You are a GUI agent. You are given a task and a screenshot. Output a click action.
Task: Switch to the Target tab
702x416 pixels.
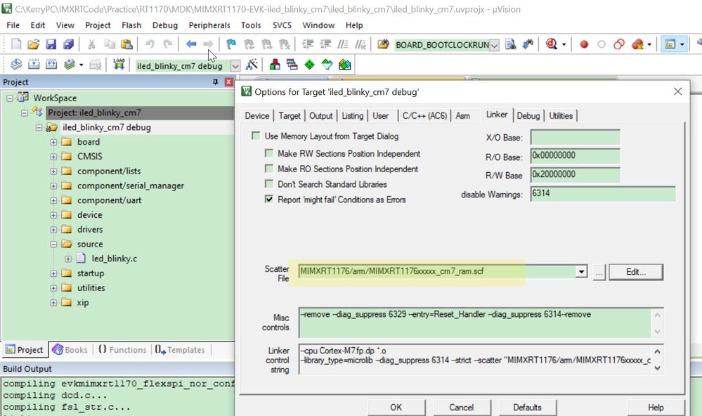point(290,115)
